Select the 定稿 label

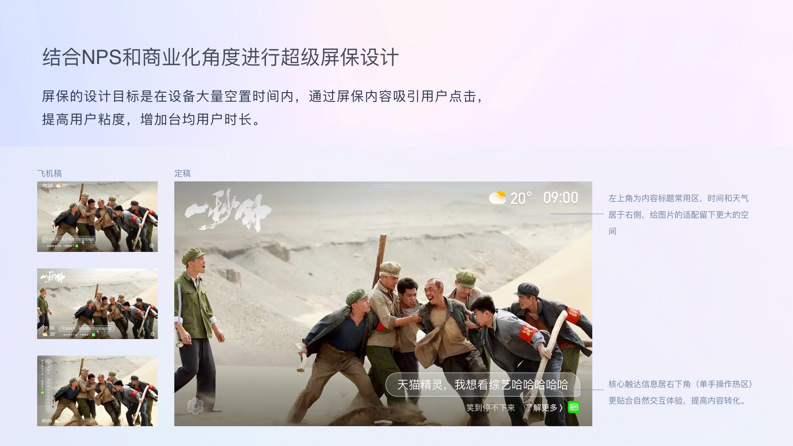[x=183, y=173]
